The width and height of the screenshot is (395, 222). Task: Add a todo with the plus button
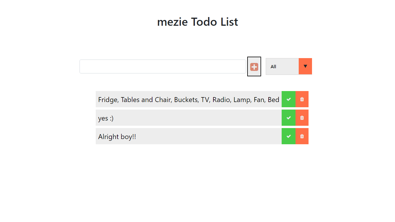click(x=254, y=66)
